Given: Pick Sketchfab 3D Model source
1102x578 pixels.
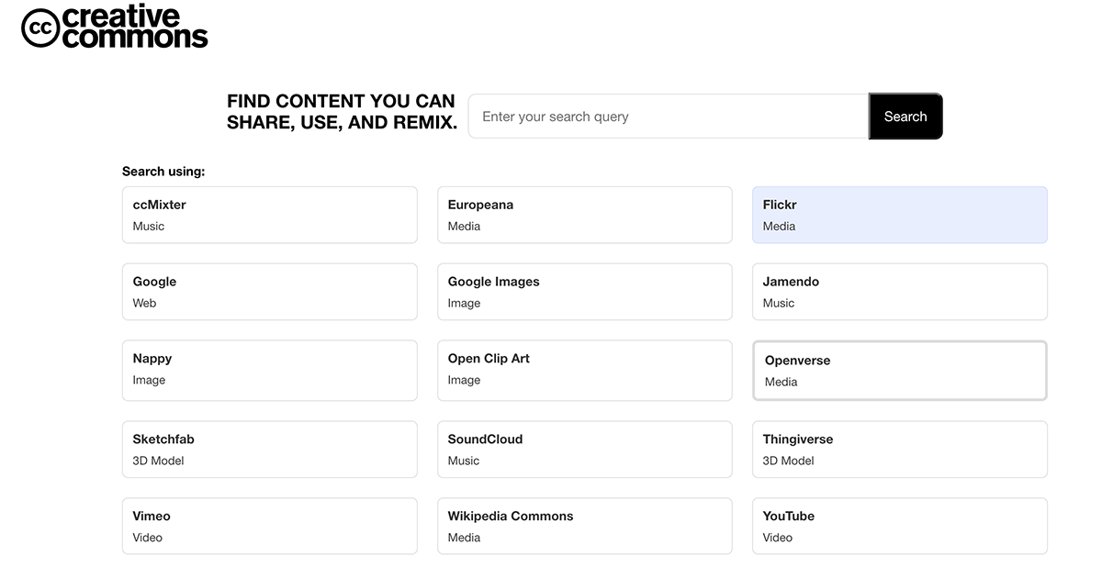Looking at the screenshot, I should click(x=269, y=450).
